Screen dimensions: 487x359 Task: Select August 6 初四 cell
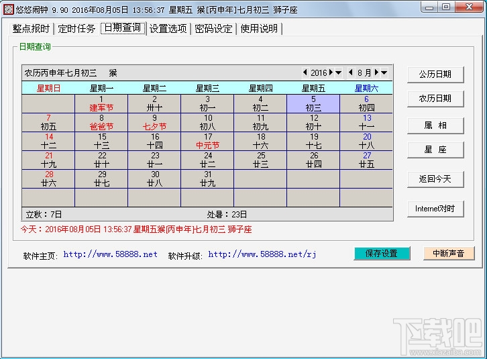coord(366,104)
